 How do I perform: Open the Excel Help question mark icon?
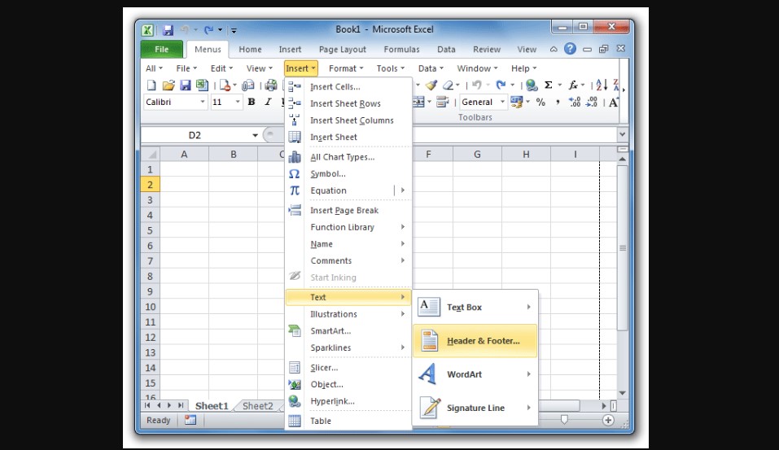pyautogui.click(x=570, y=49)
